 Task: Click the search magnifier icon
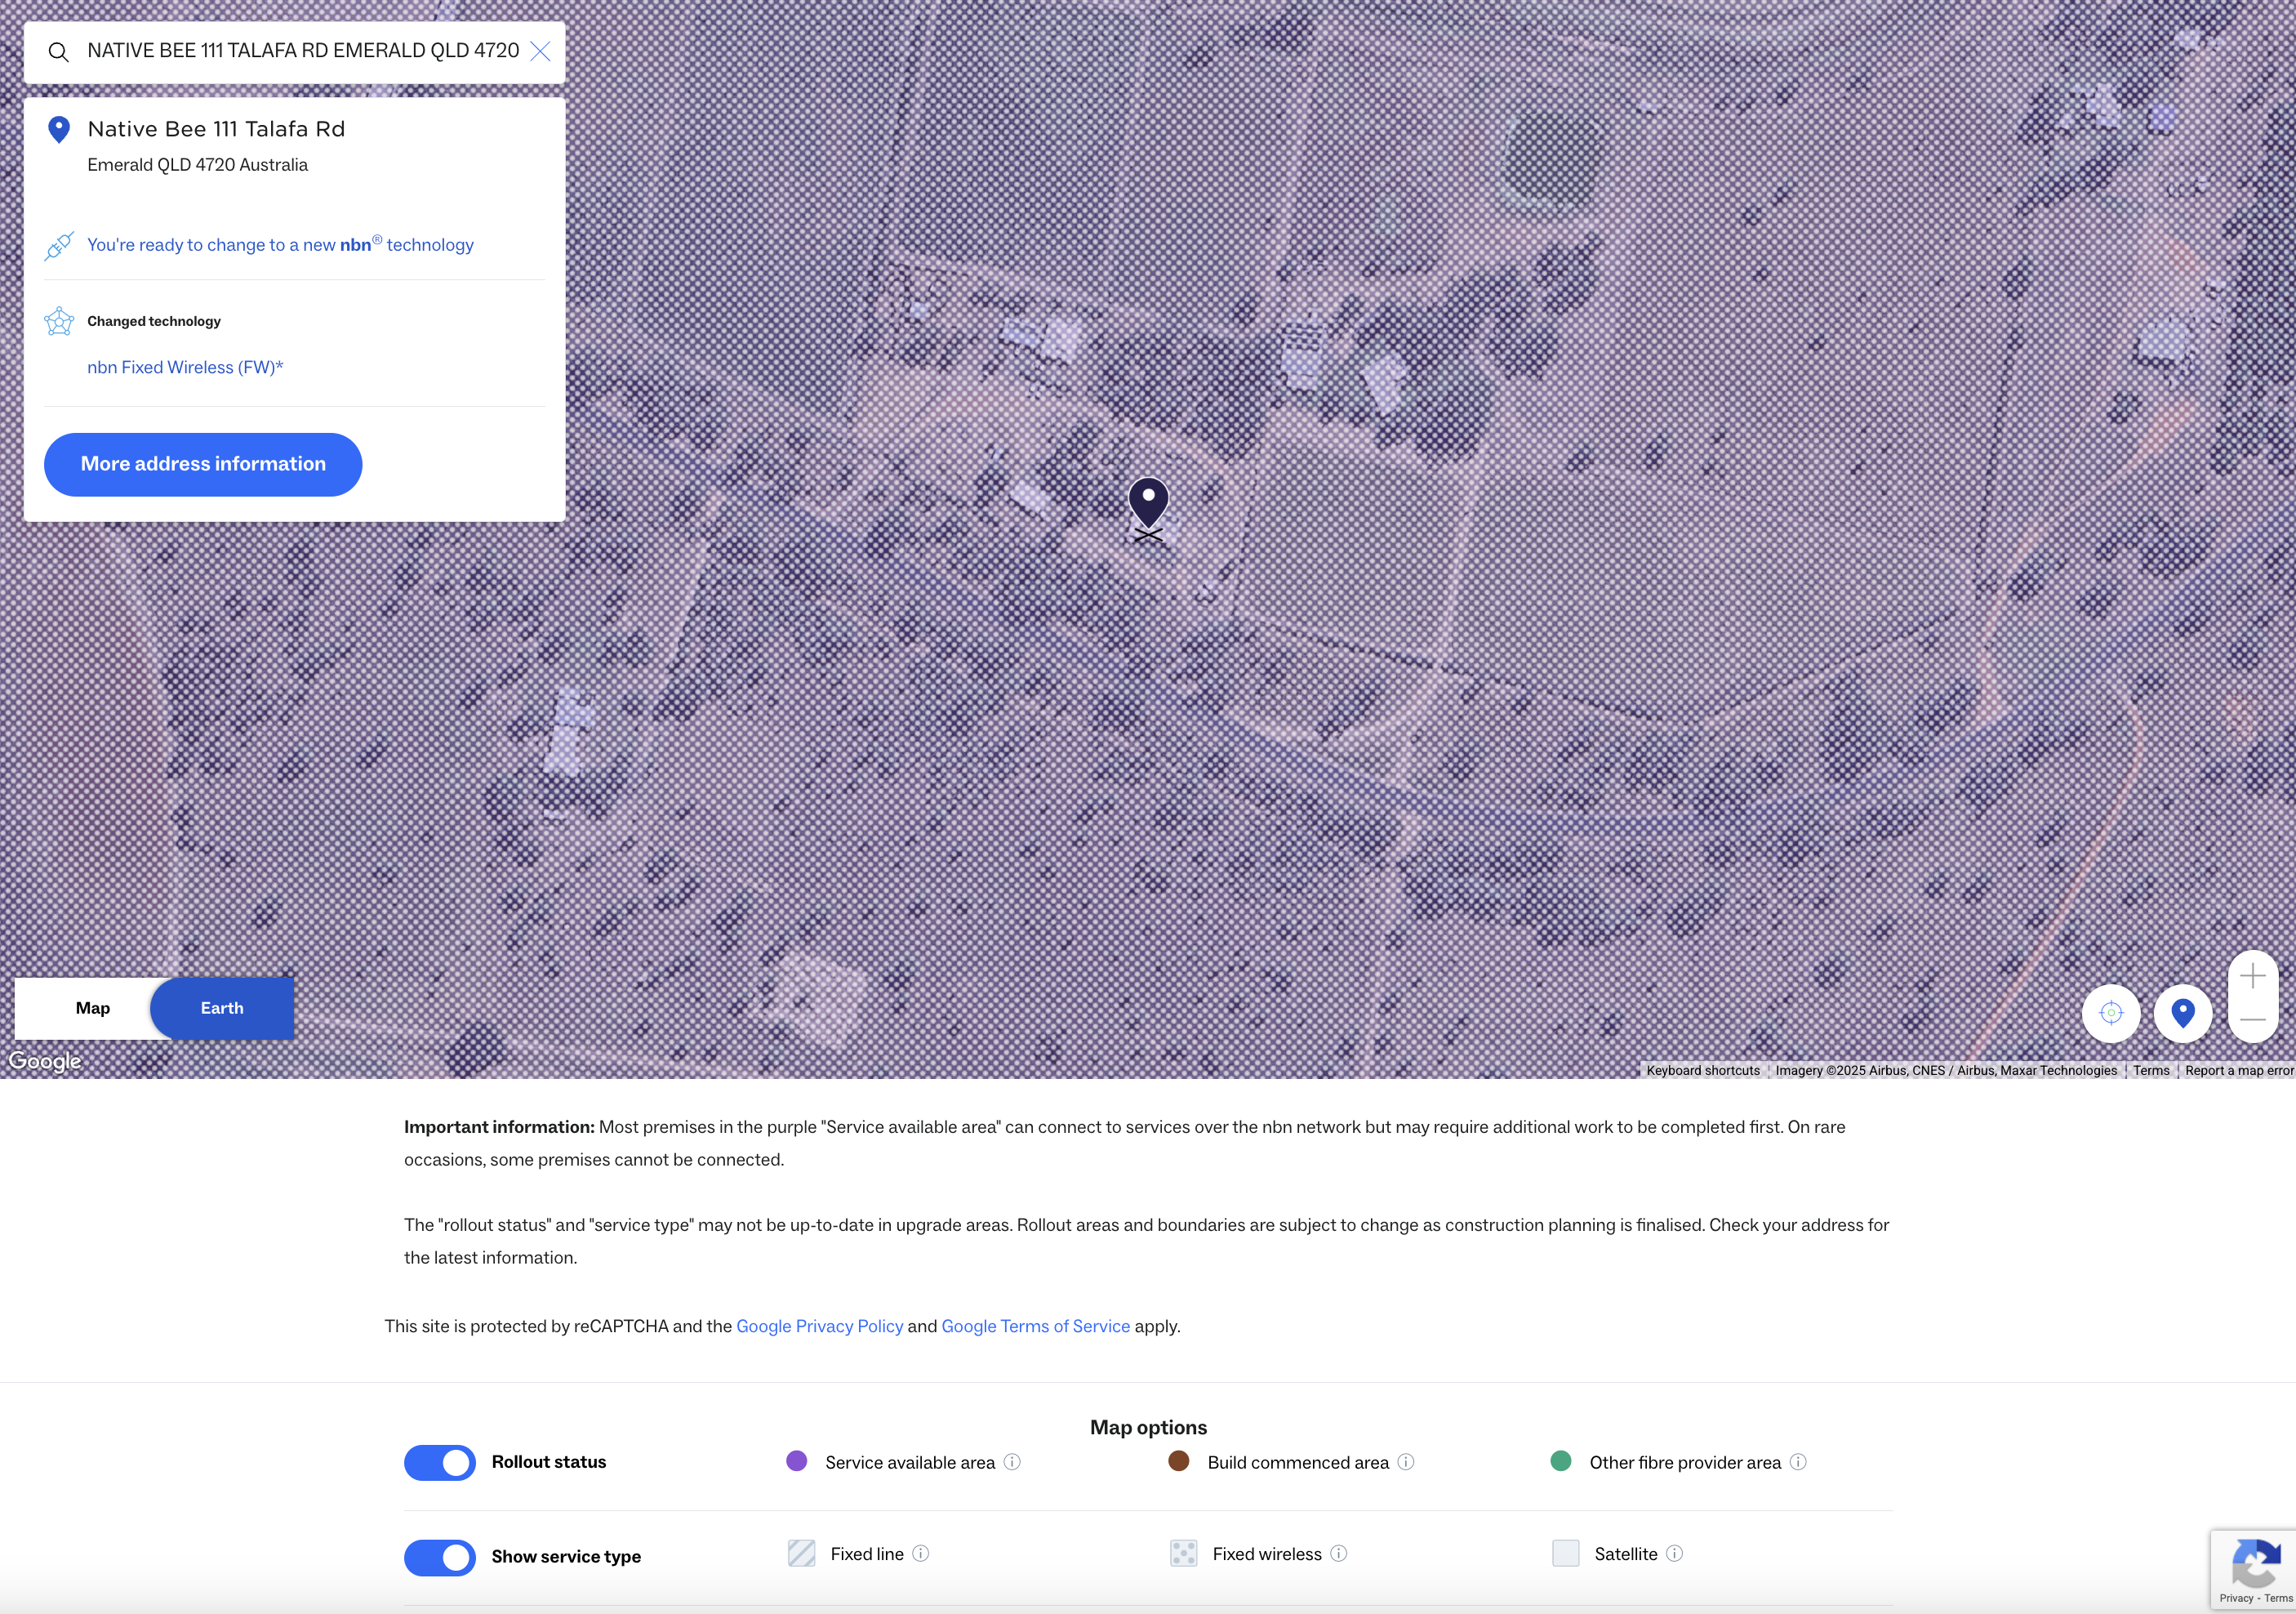pyautogui.click(x=59, y=52)
